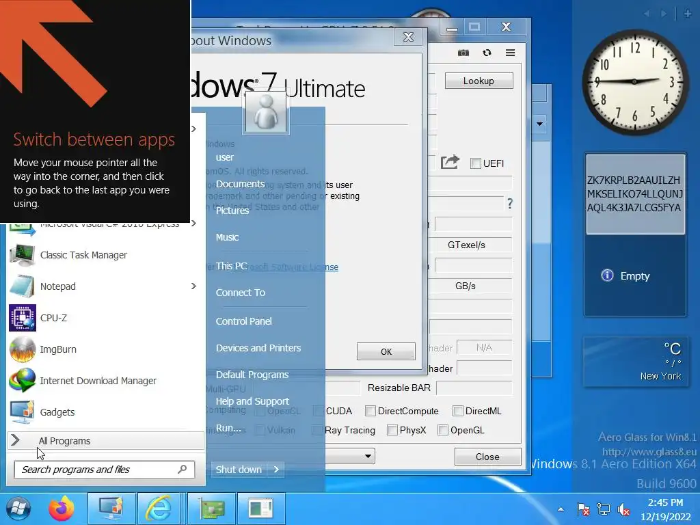700x525 pixels.
Task: Open the dropdown arrow behind GPU-Z window
Action: [540, 124]
